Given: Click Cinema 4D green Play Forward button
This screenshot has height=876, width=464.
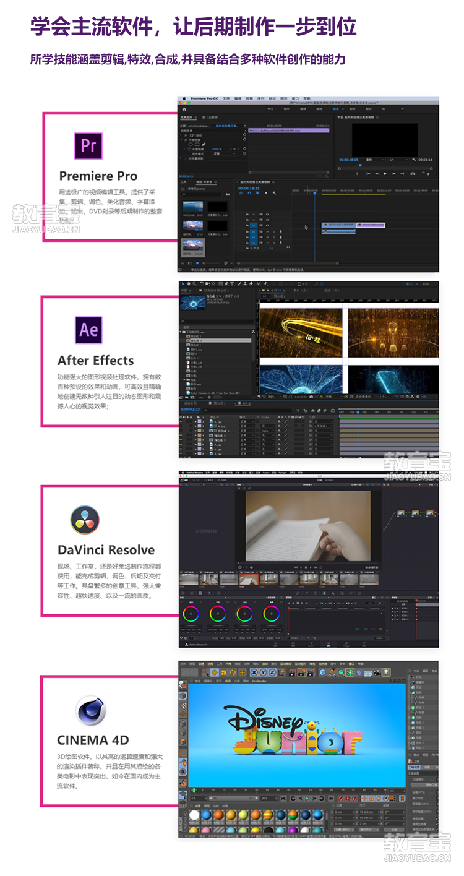Looking at the screenshot, I should point(307,798).
